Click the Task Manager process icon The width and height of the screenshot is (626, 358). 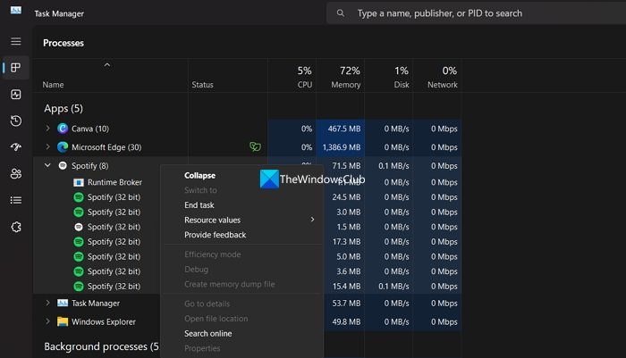point(63,303)
